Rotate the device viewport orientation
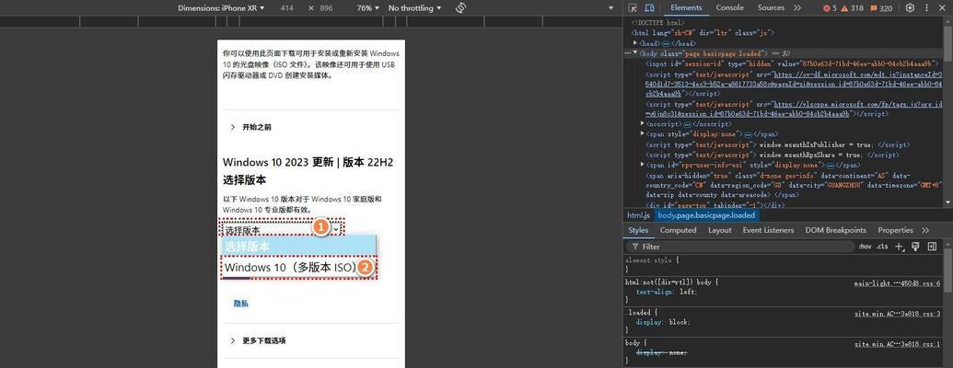Image resolution: width=953 pixels, height=368 pixels. click(460, 8)
